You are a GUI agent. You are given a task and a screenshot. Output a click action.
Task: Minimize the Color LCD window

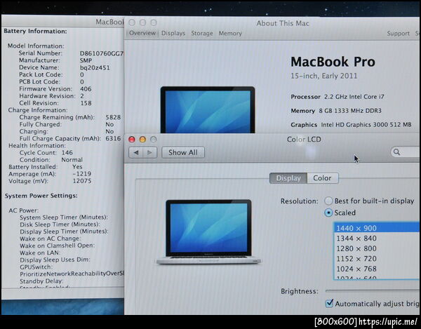(142, 140)
